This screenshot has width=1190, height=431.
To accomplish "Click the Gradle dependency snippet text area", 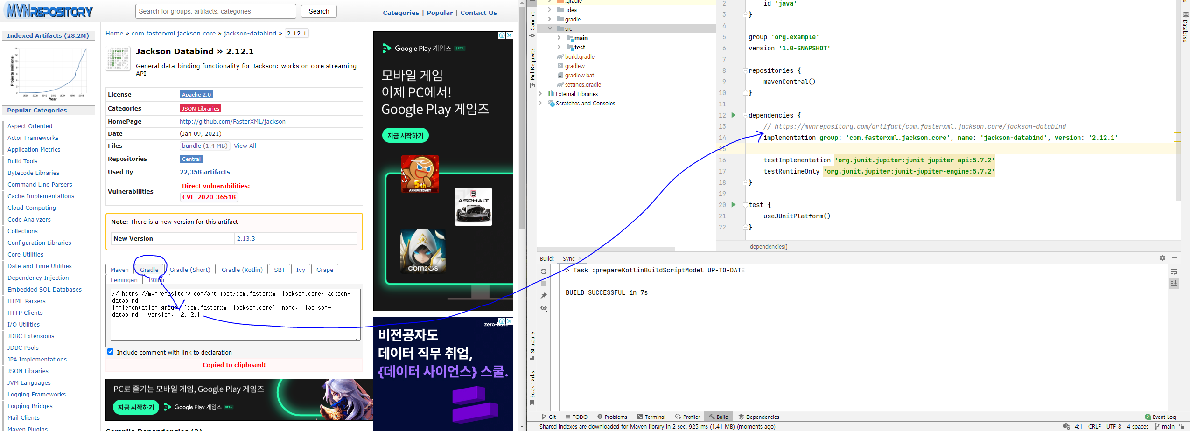I will [x=235, y=314].
